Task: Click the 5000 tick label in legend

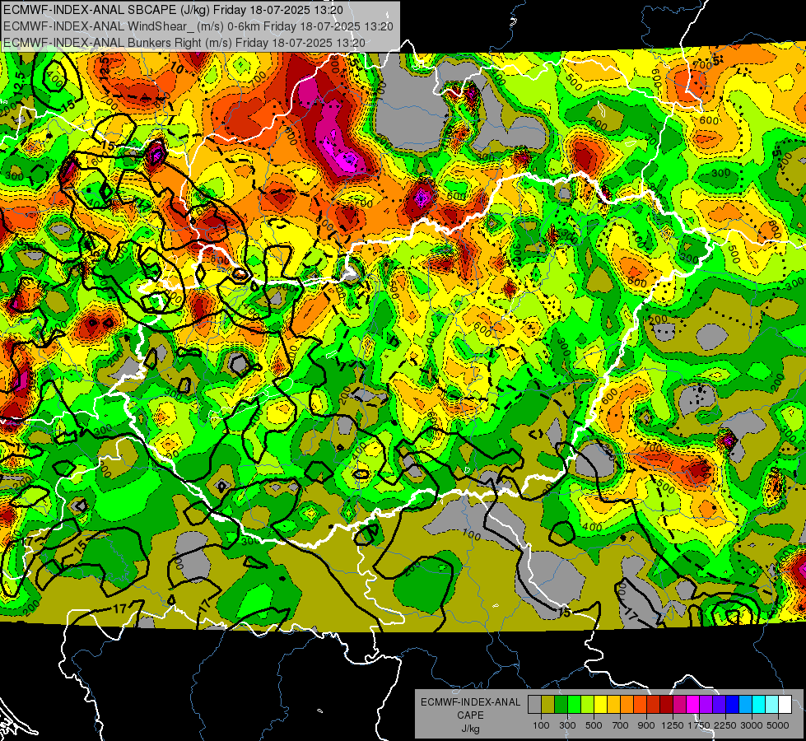Action: (778, 725)
